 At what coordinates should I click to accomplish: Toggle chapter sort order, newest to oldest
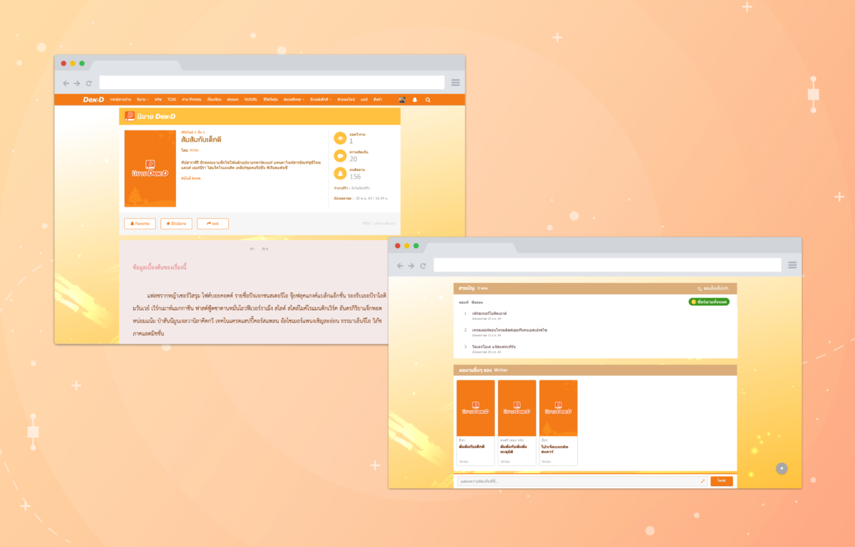[714, 288]
